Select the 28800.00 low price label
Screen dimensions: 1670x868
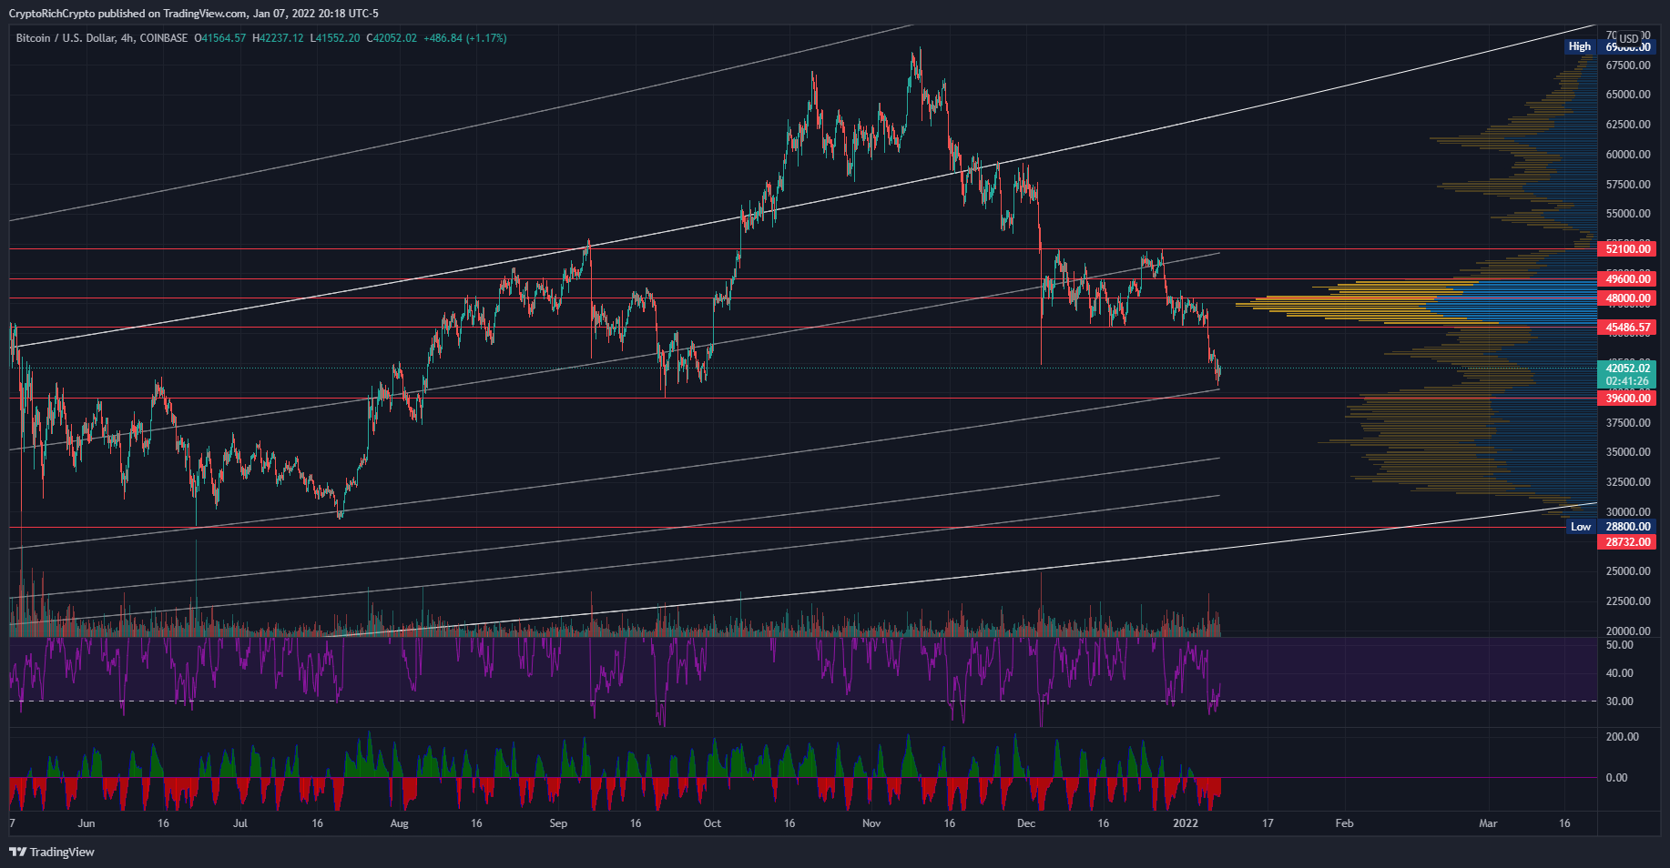click(x=1627, y=527)
